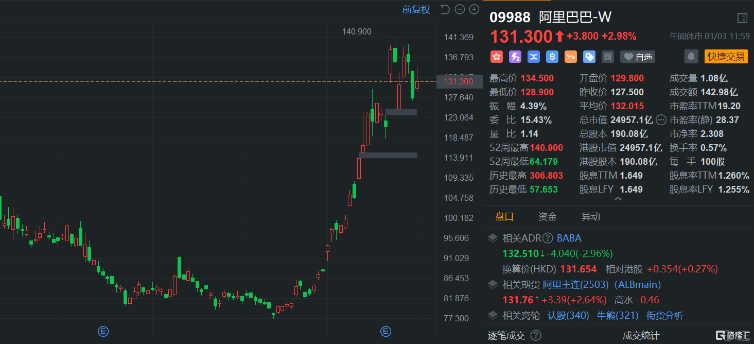This screenshot has height=344, width=754.
Task: Add stock to 自选 watchlist
Action: point(637,57)
